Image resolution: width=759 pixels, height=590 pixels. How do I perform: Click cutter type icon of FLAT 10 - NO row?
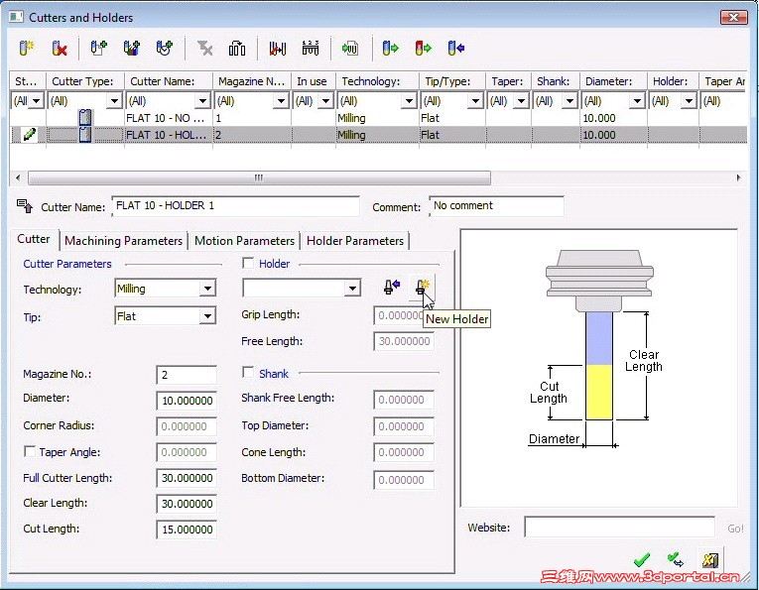(x=85, y=118)
